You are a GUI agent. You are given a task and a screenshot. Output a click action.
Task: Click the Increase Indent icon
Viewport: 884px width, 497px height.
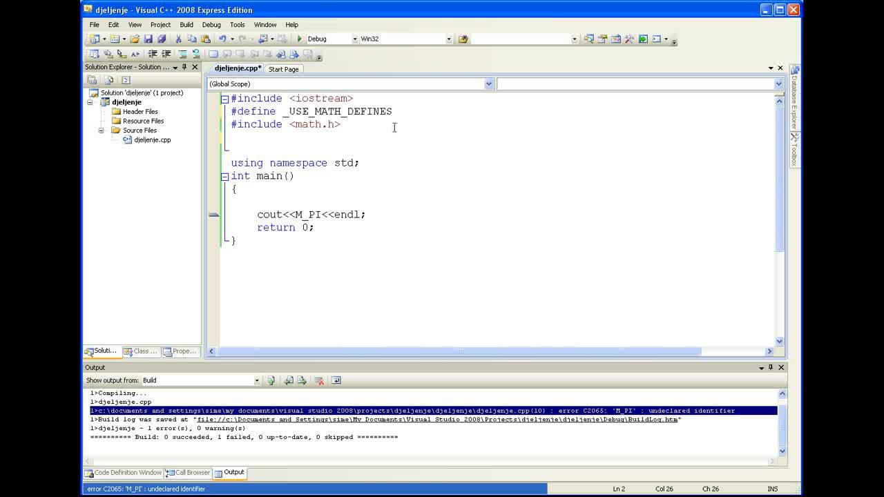point(166,54)
